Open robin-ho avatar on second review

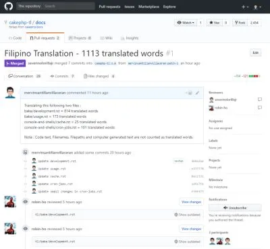tap(10, 228)
